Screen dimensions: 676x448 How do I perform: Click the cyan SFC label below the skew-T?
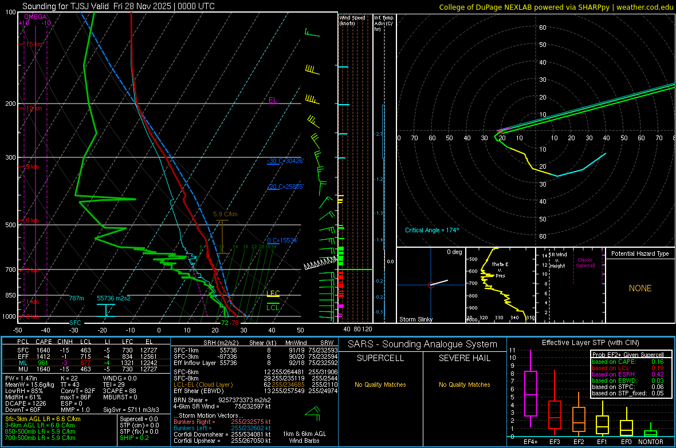(75, 323)
